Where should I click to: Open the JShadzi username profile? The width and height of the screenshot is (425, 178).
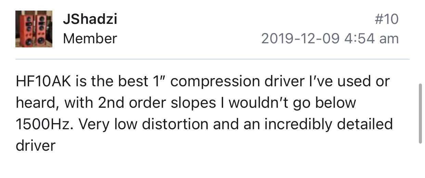90,19
